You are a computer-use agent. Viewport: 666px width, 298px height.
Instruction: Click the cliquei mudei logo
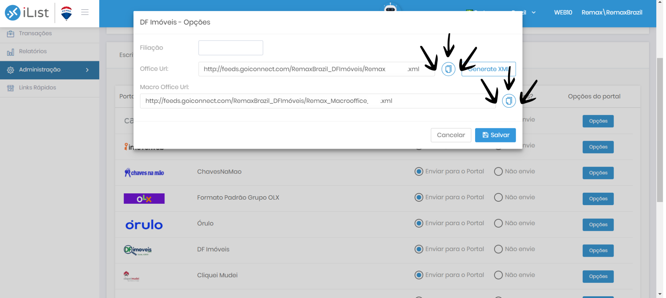point(131,276)
